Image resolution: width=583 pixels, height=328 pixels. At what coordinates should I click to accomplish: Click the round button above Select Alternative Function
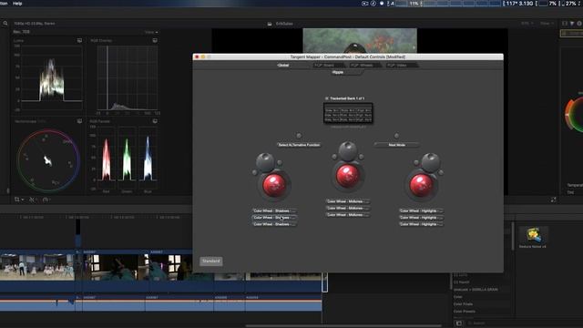pyautogui.click(x=299, y=136)
